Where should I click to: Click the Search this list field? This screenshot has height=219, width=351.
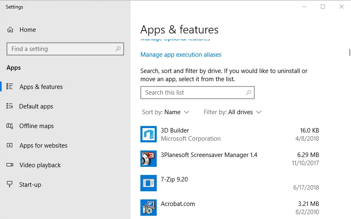point(198,93)
